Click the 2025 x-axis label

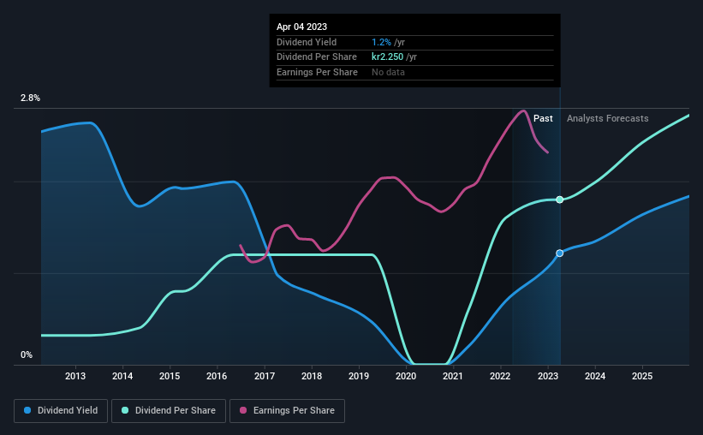pyautogui.click(x=642, y=376)
